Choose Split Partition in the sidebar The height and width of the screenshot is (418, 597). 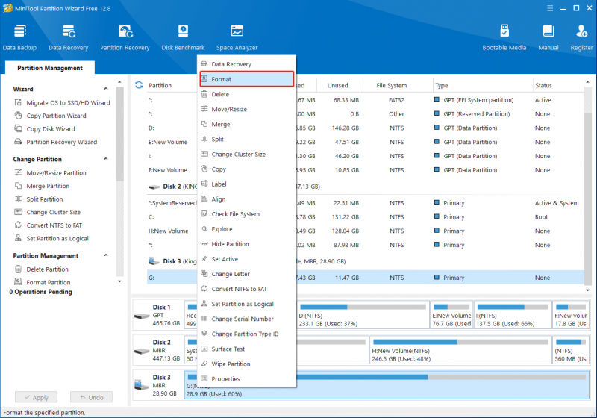click(39, 199)
